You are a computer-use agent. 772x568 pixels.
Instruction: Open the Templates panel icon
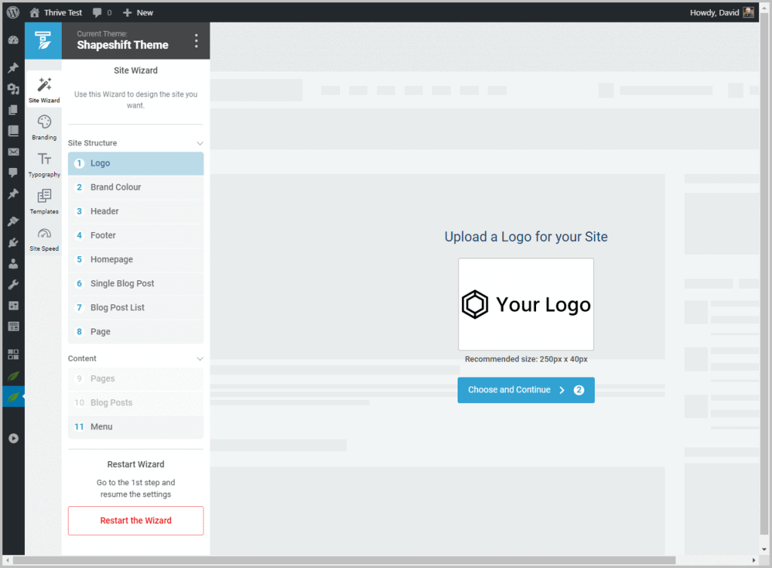(44, 196)
